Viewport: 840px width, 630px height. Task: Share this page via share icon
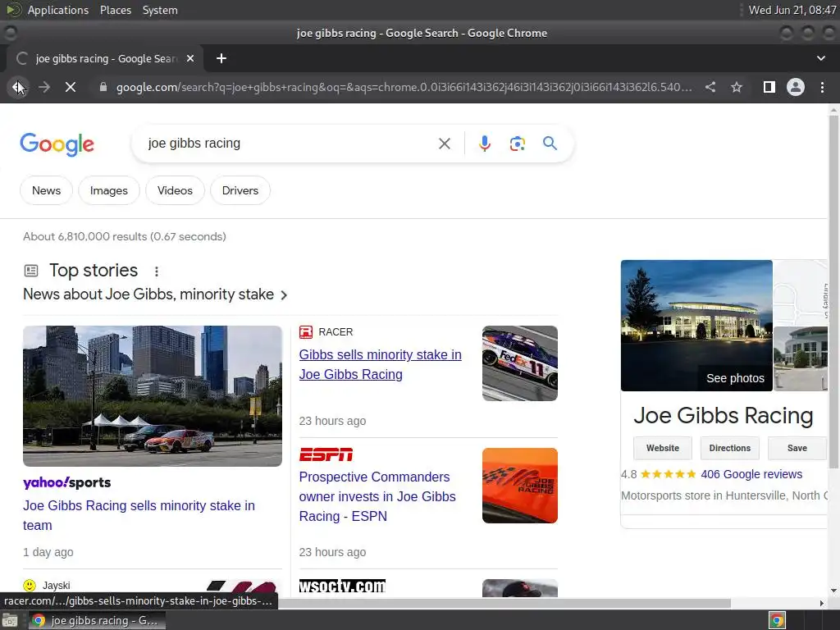[710, 87]
